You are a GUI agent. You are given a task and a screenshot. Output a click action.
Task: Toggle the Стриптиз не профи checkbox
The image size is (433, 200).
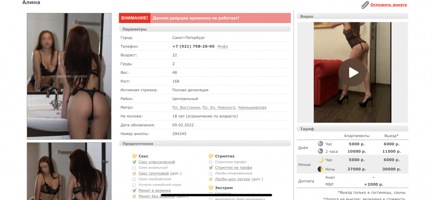(211, 168)
